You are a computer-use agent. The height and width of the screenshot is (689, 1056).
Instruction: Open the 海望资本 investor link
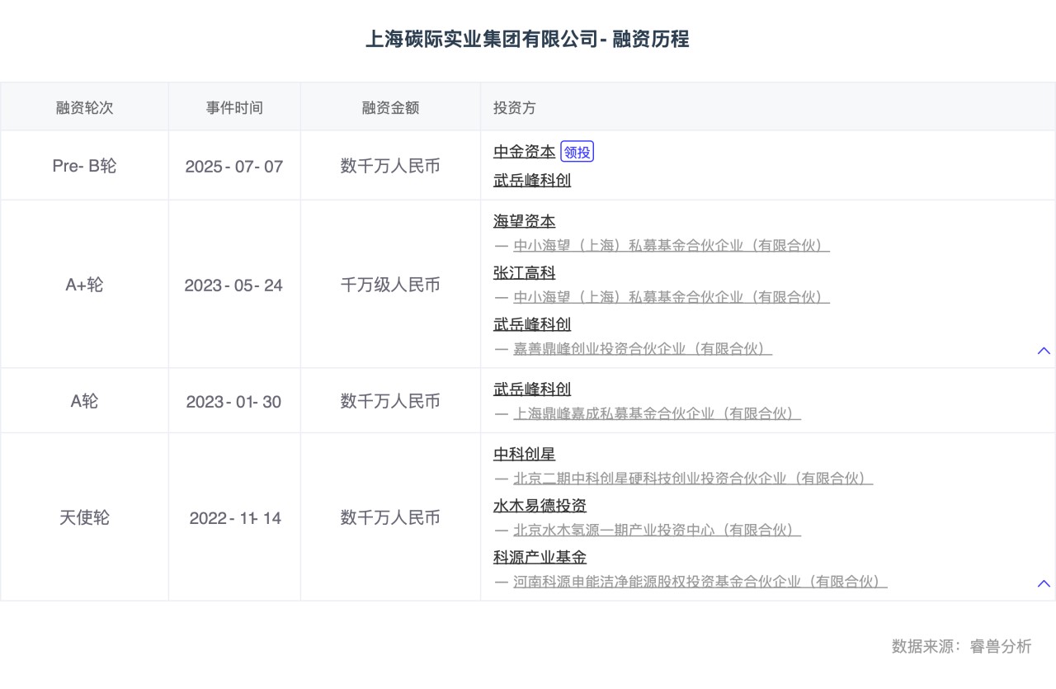525,221
